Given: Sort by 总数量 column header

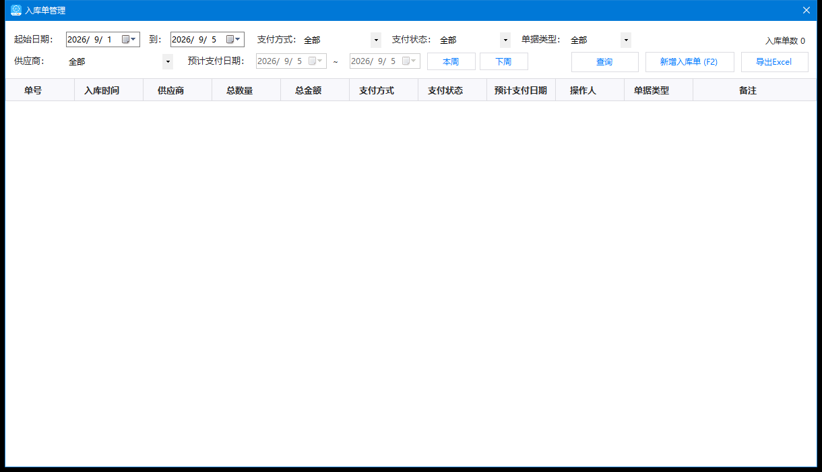Looking at the screenshot, I should (246, 90).
